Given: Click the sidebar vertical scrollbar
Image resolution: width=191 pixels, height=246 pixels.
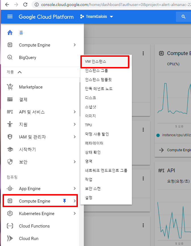Looking at the screenshot, I should point(80,99).
